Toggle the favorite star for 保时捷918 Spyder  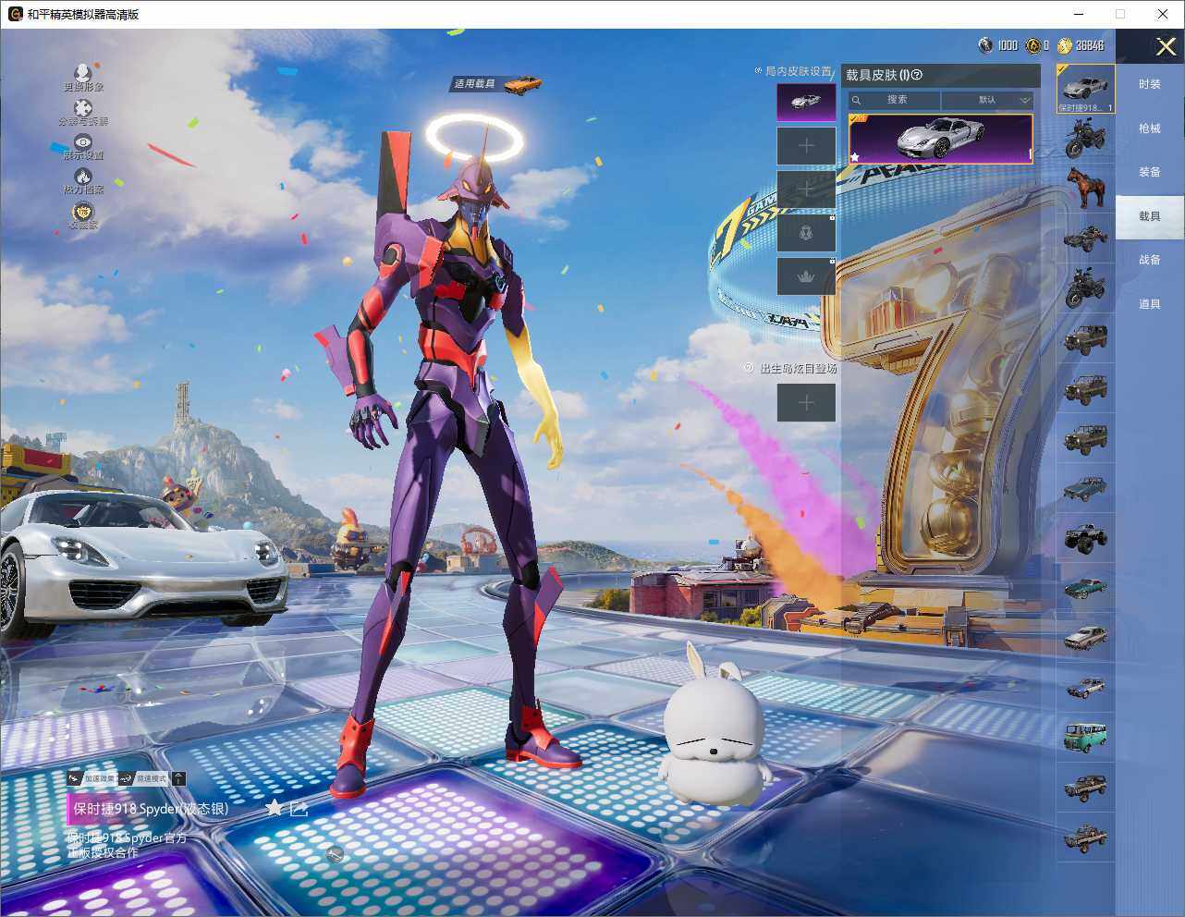coord(275,808)
